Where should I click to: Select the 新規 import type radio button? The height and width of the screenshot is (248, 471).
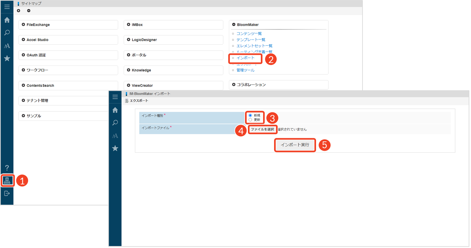(250, 115)
